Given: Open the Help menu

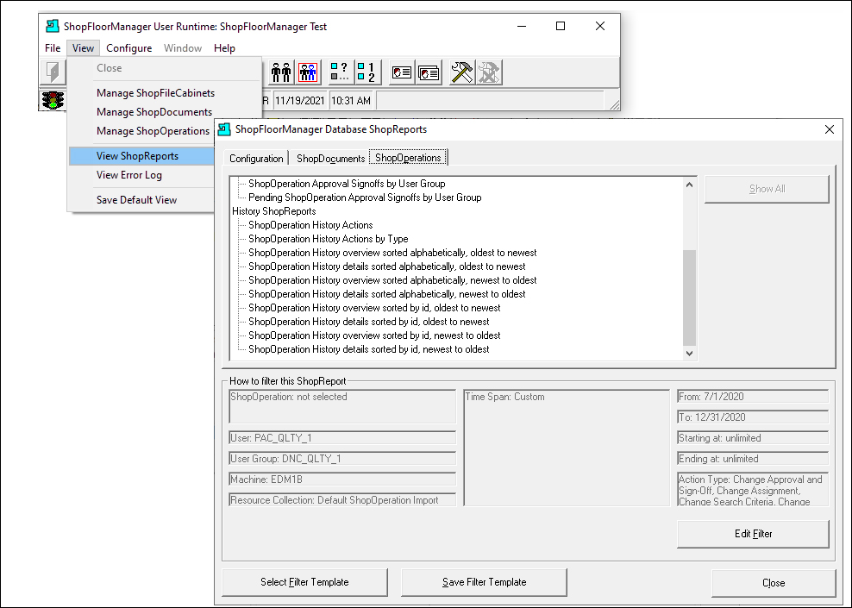Looking at the screenshot, I should tap(224, 48).
